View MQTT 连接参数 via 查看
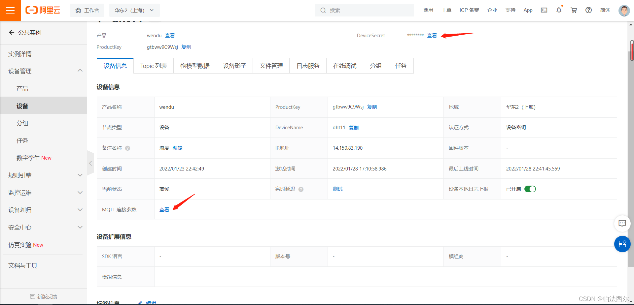Screen dimensions: 634x305 pos(164,210)
